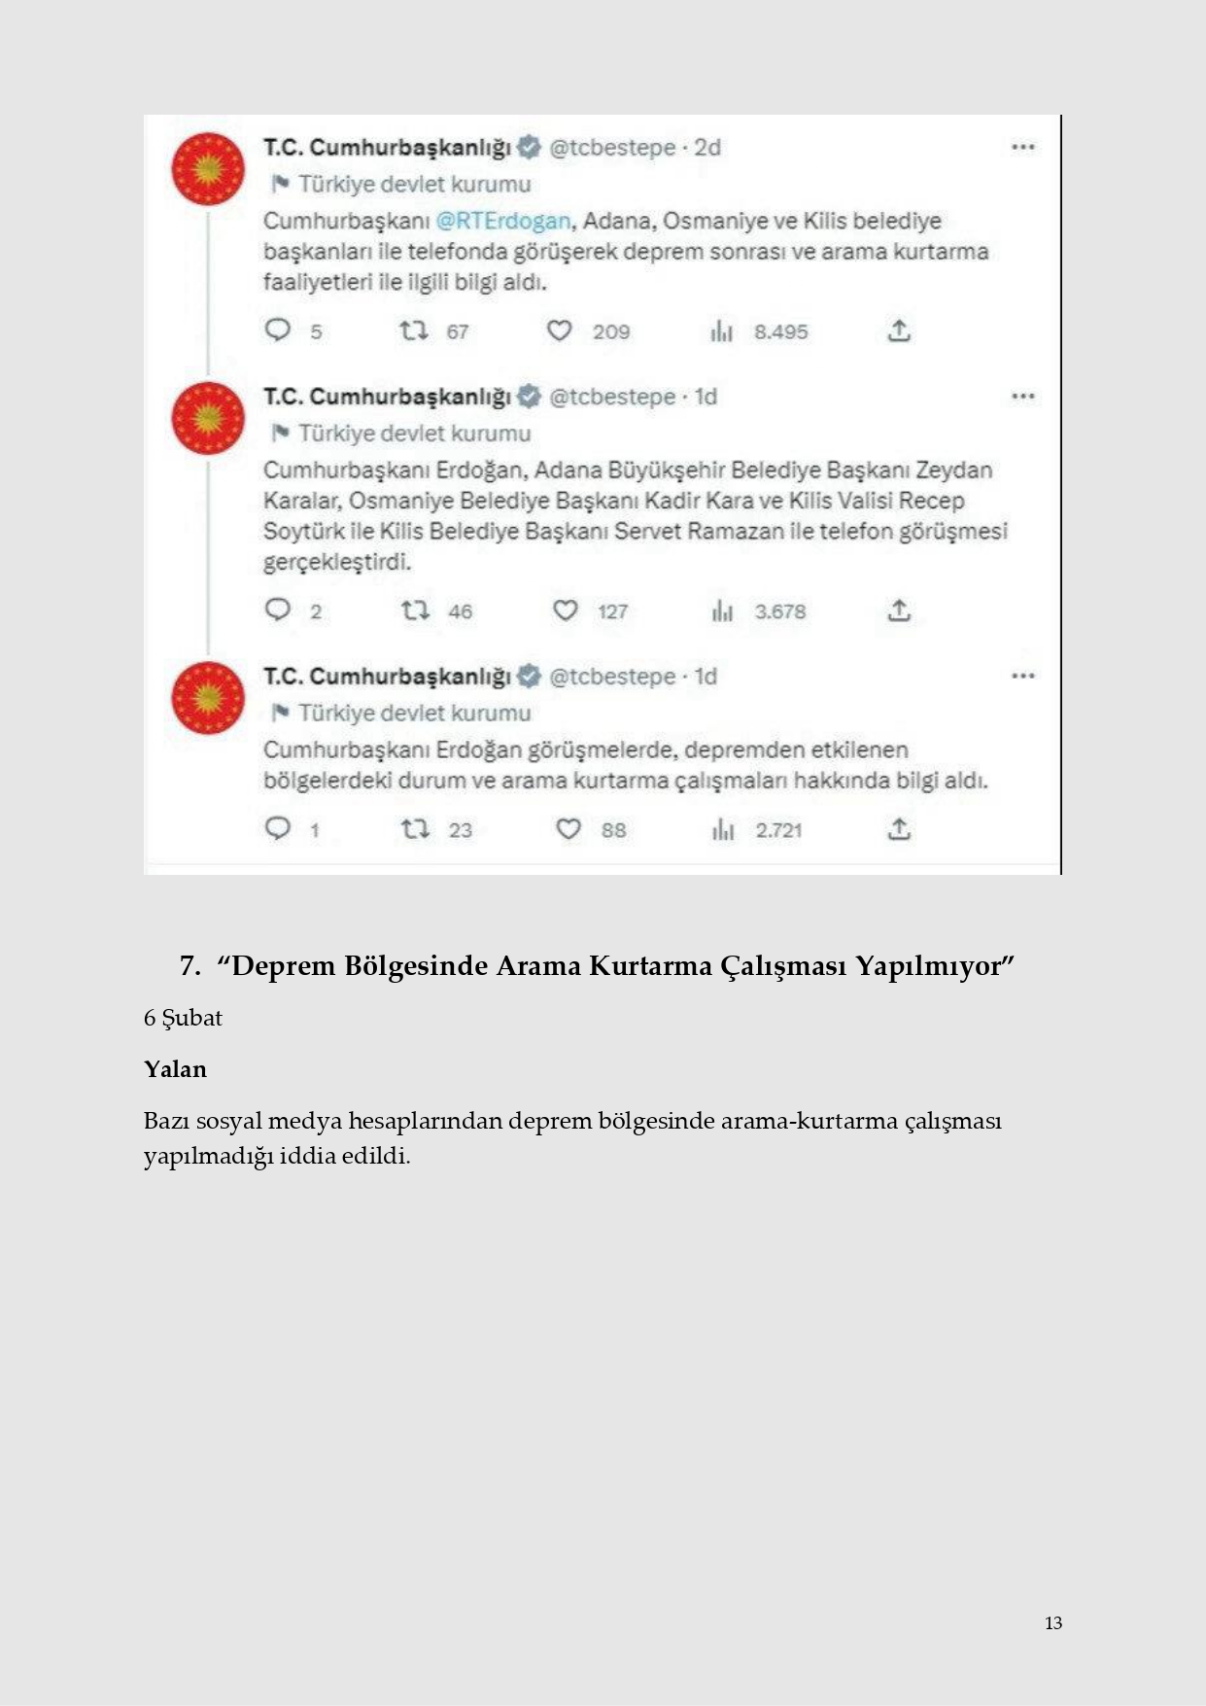The width and height of the screenshot is (1206, 1706).
Task: Like the second tweet with 127 likes
Action: pyautogui.click(x=565, y=611)
